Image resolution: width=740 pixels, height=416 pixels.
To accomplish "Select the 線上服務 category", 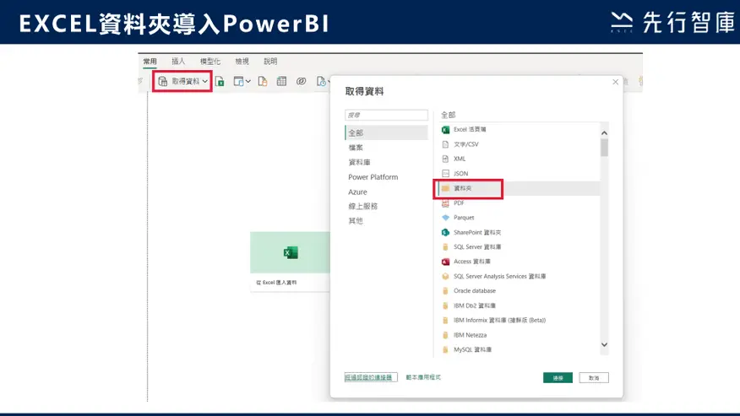I will click(x=363, y=206).
